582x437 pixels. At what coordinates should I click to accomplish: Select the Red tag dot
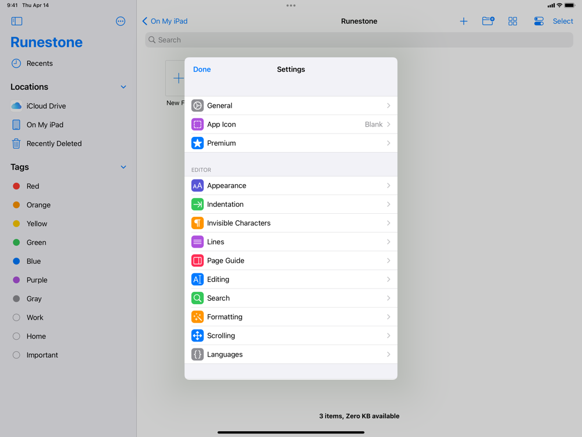pos(16,186)
